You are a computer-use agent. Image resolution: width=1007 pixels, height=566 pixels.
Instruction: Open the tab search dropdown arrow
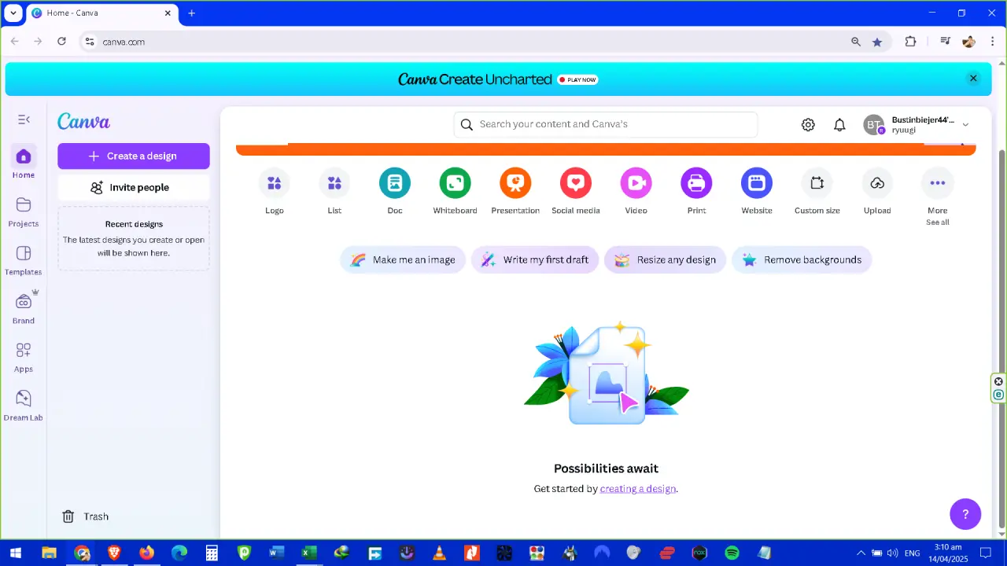click(x=13, y=13)
